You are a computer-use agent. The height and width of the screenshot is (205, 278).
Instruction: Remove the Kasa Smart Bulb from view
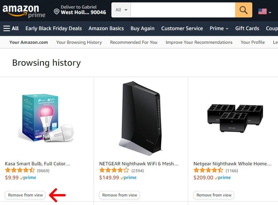[25, 195]
